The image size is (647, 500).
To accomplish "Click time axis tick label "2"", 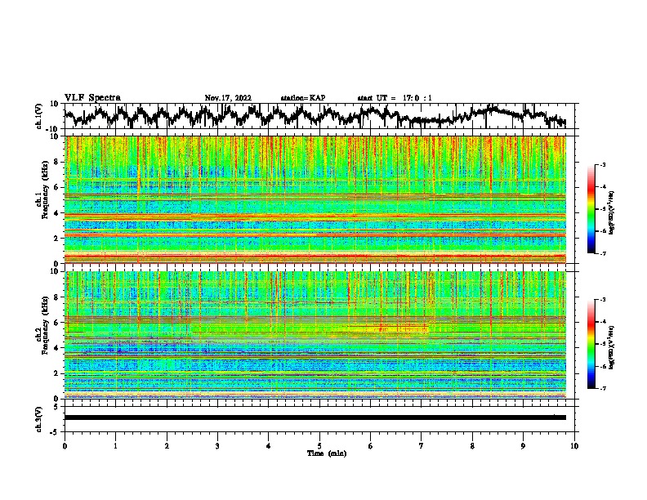I will pyautogui.click(x=167, y=446).
